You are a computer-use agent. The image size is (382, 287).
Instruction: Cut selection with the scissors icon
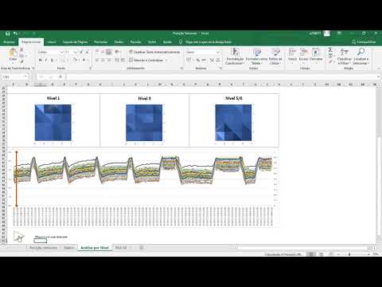point(22,50)
